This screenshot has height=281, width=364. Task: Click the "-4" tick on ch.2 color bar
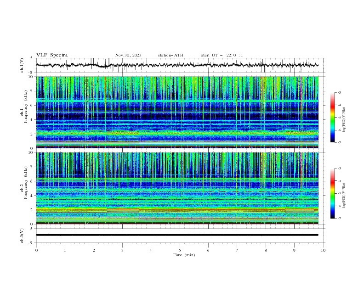point(339,181)
